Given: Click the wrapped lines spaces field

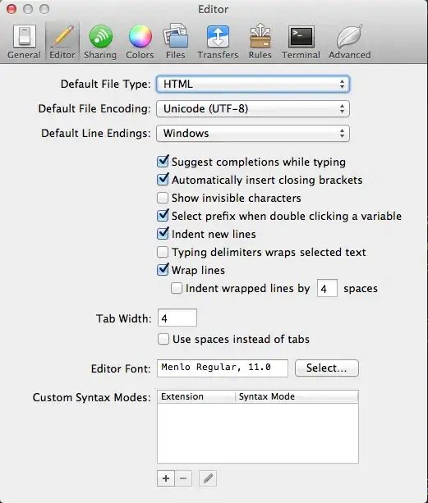Looking at the screenshot, I should (327, 288).
